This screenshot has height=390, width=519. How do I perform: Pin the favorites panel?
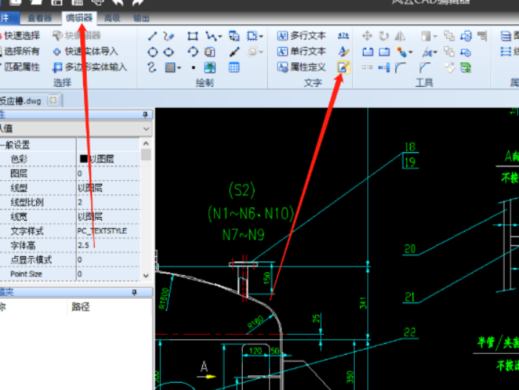pos(134,292)
